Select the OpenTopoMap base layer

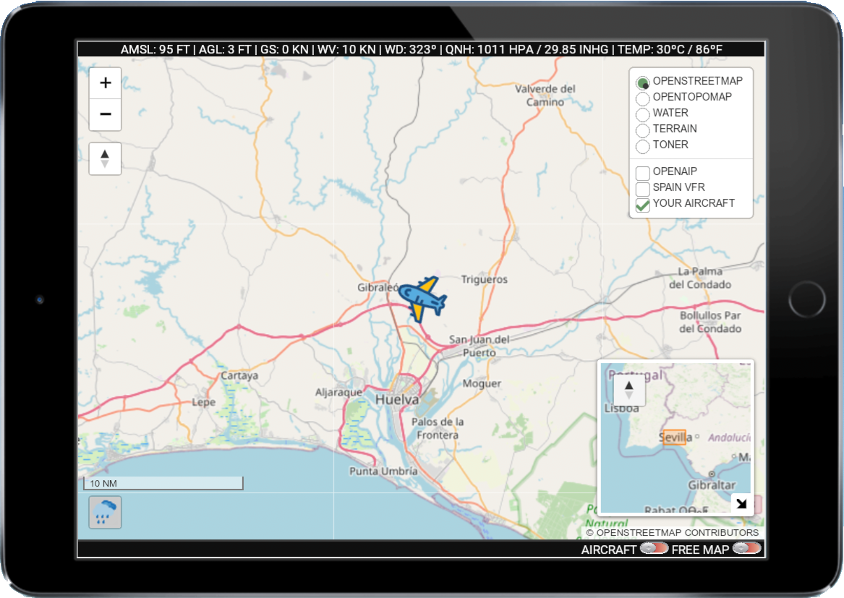click(642, 98)
